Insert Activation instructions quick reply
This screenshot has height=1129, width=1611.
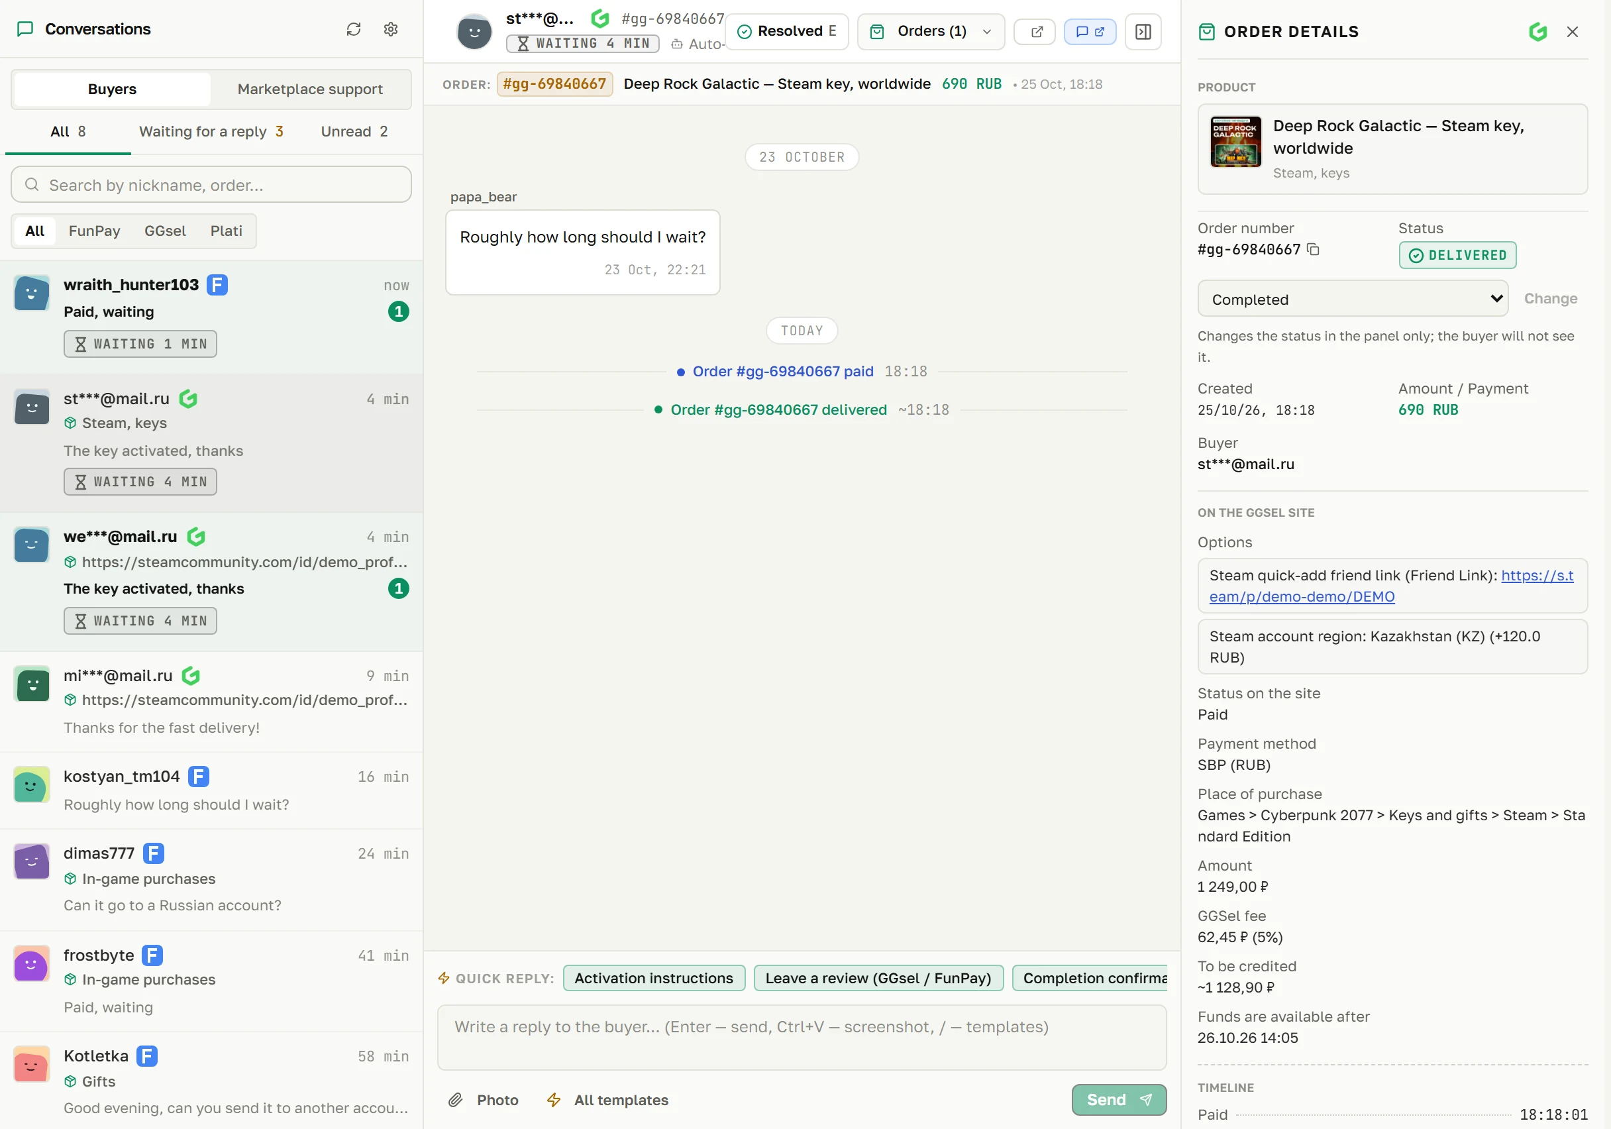pos(654,978)
